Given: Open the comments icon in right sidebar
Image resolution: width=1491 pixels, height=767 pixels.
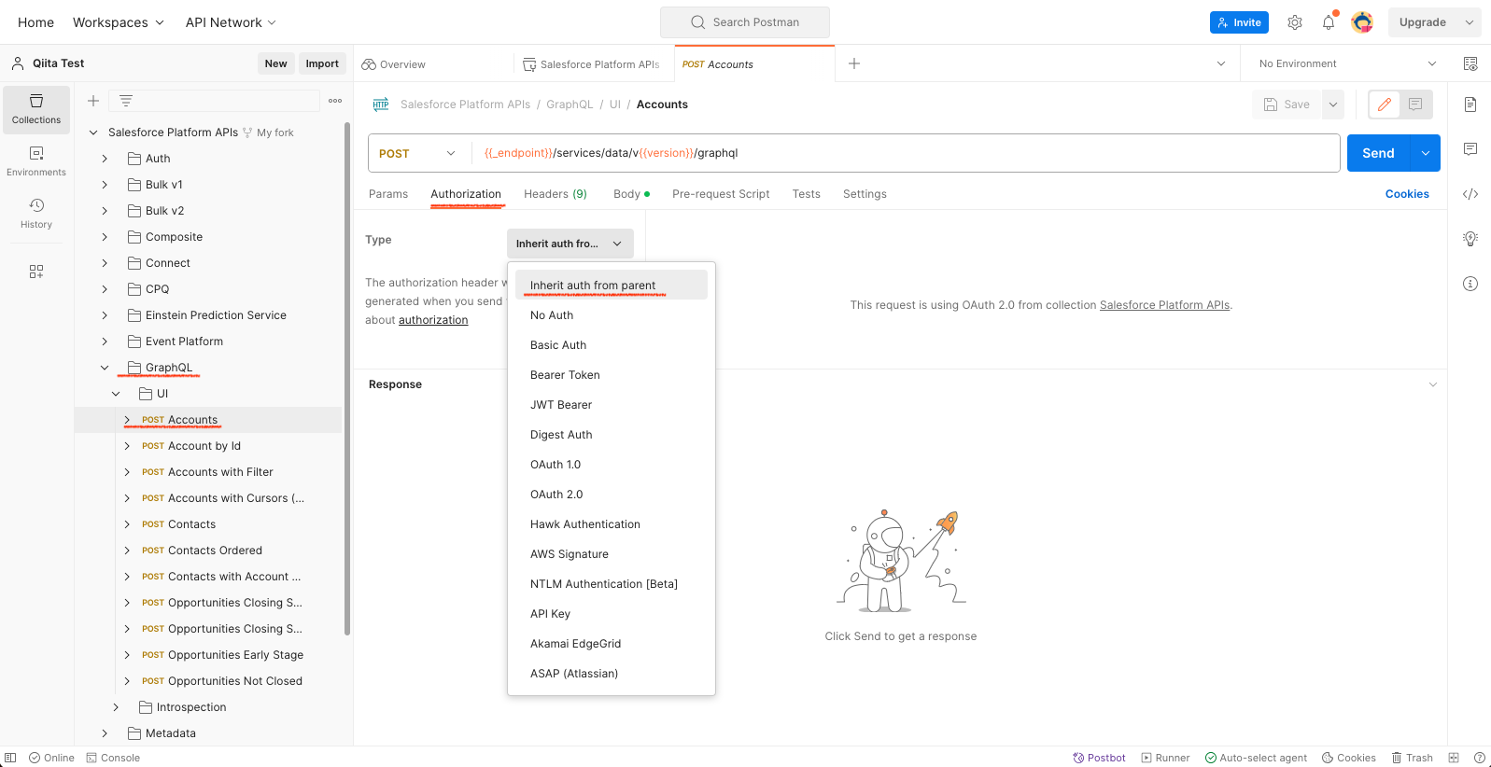Looking at the screenshot, I should tap(1470, 149).
